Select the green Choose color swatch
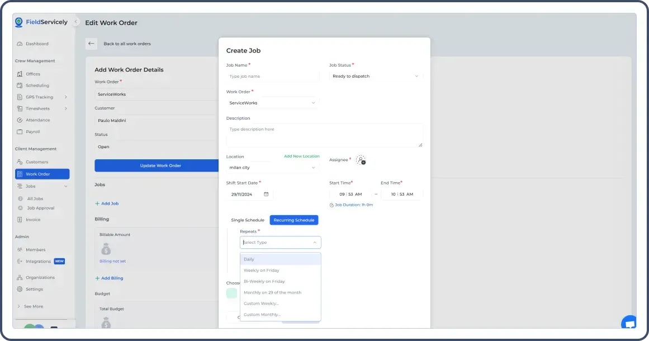Image resolution: width=649 pixels, height=341 pixels. point(231,293)
